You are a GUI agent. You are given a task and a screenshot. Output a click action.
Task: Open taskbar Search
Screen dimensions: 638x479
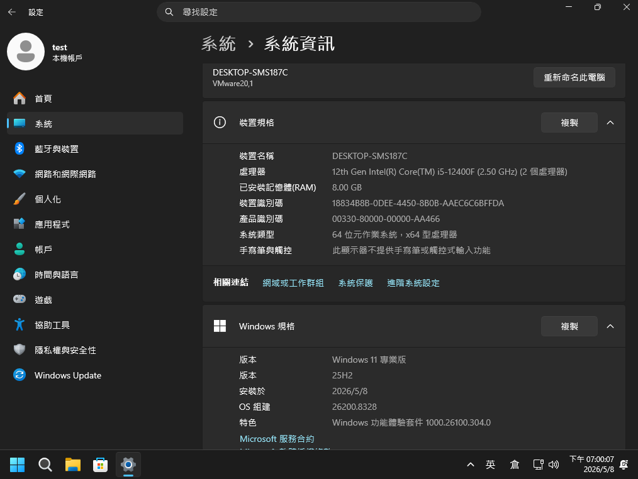click(45, 465)
